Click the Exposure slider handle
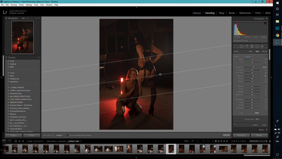 point(253,67)
